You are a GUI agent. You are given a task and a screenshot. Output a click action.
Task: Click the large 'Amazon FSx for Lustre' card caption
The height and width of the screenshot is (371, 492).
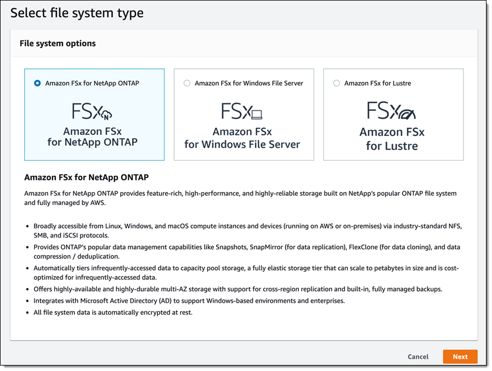tap(392, 139)
